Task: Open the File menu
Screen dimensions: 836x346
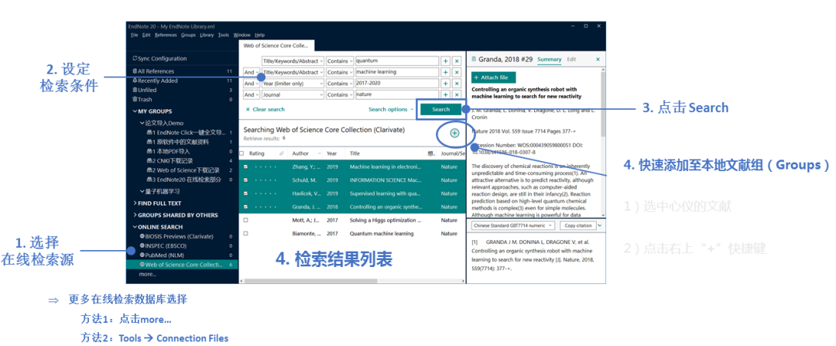Action: pyautogui.click(x=134, y=35)
